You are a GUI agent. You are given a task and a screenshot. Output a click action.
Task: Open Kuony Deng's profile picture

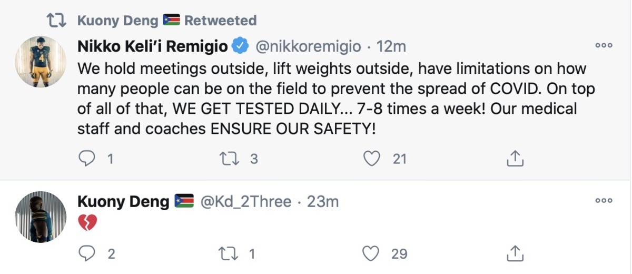40,217
